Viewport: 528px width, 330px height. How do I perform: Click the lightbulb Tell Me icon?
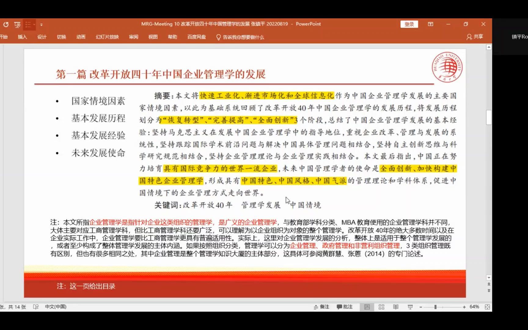click(218, 37)
